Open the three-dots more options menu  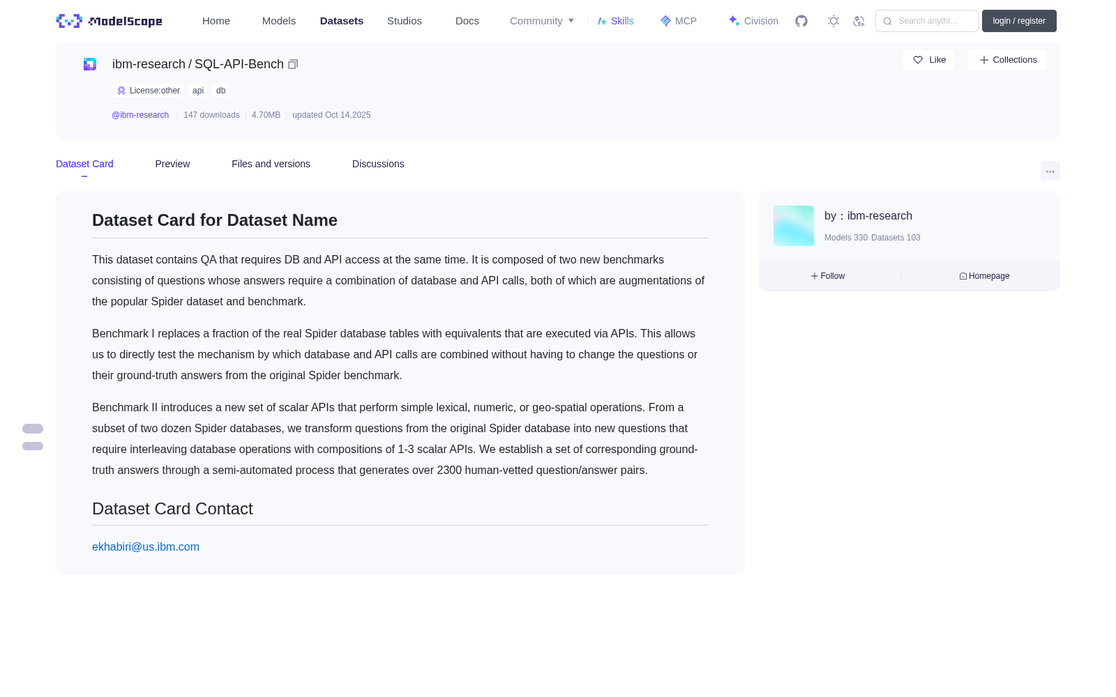(1050, 171)
